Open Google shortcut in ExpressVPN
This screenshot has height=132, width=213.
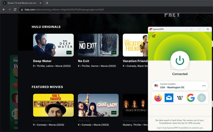point(191,98)
